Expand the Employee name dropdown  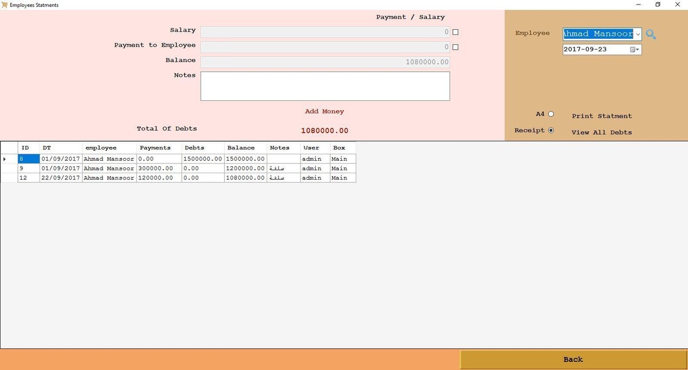click(638, 34)
